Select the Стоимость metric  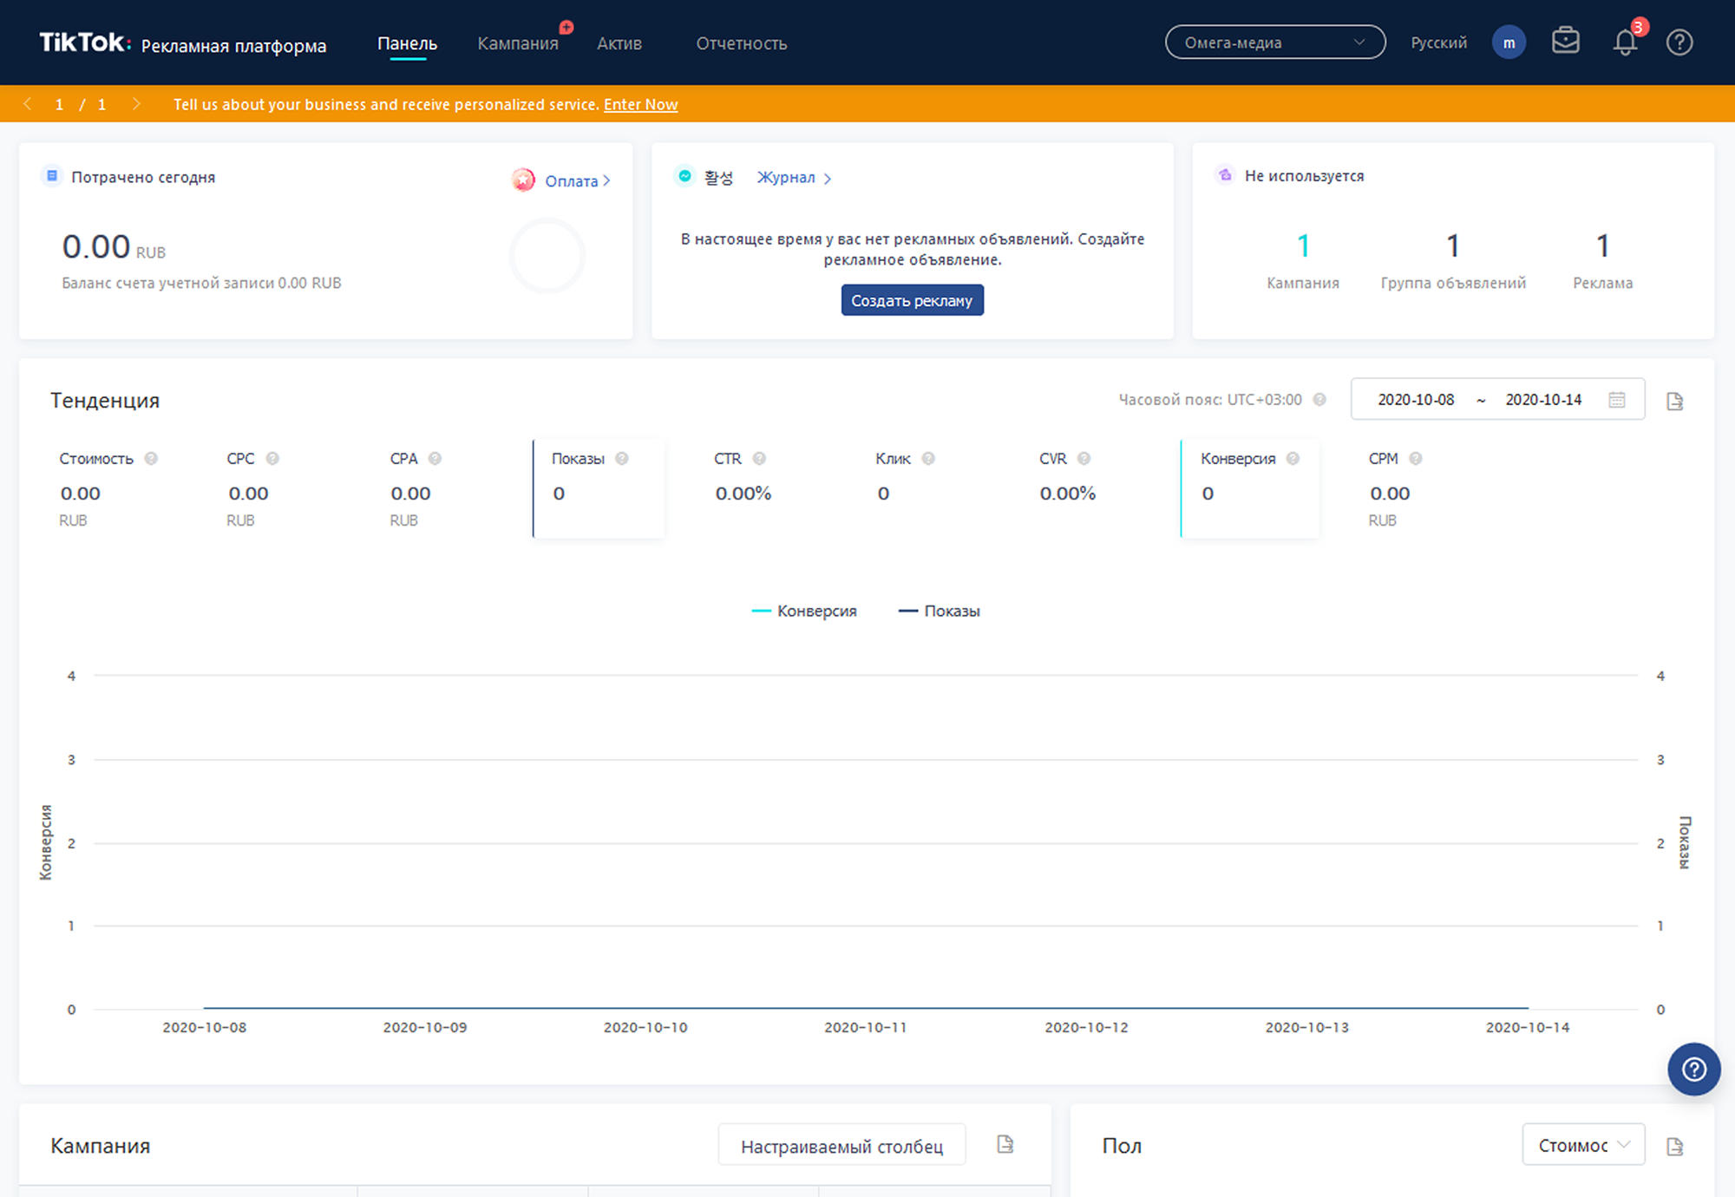click(108, 488)
